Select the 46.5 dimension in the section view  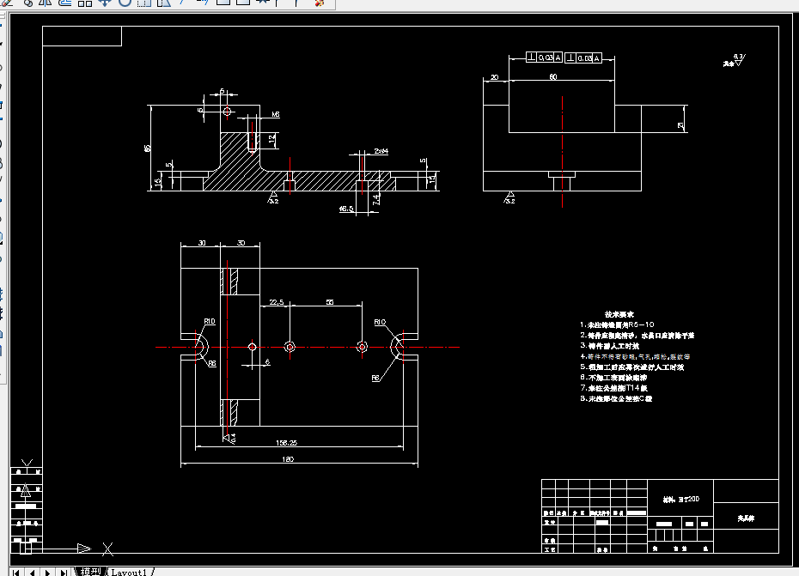click(346, 209)
